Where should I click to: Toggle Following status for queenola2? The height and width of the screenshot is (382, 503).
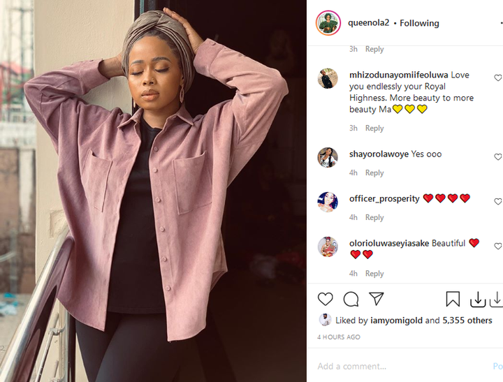[419, 23]
